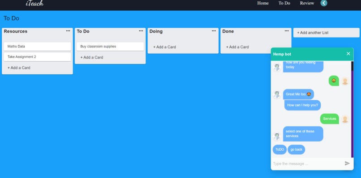361x178 pixels.
Task: Click How can I help you bubble
Action: point(302,105)
